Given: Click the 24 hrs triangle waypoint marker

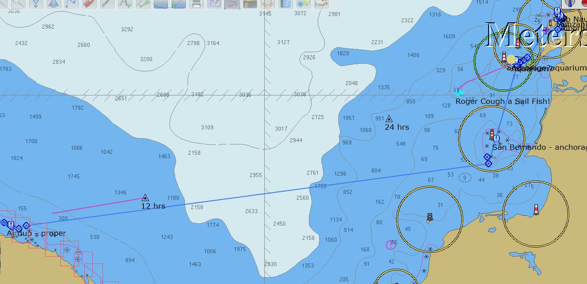Looking at the screenshot, I should pos(389,119).
